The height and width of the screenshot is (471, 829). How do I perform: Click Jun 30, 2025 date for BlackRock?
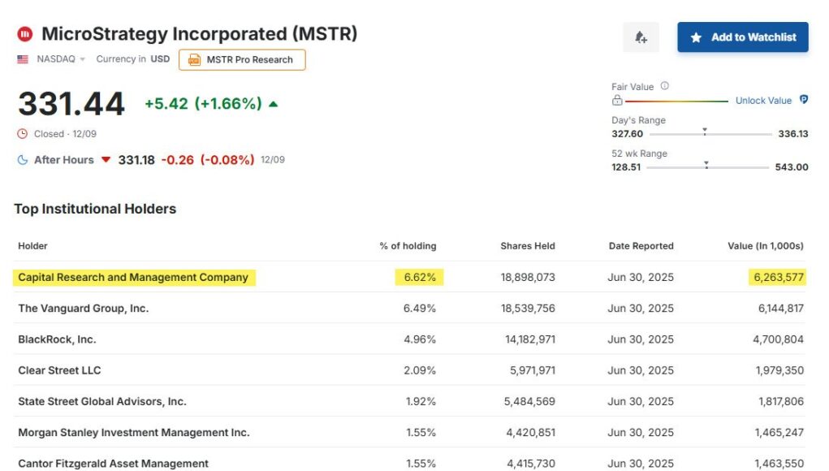[641, 339]
